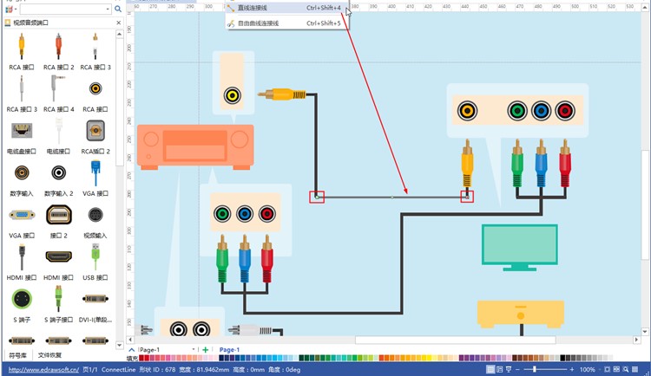Select the yellow RCA 接口 cable symbol
The width and height of the screenshot is (651, 376).
pos(22,47)
